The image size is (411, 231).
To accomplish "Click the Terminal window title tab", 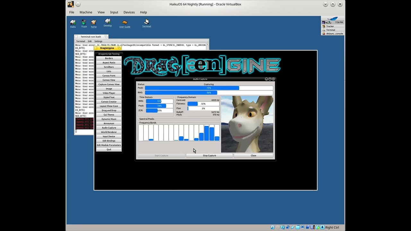I will [x=91, y=37].
